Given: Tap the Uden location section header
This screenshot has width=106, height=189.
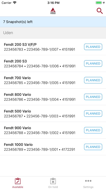Looking at the screenshot, I should pyautogui.click(x=53, y=33).
